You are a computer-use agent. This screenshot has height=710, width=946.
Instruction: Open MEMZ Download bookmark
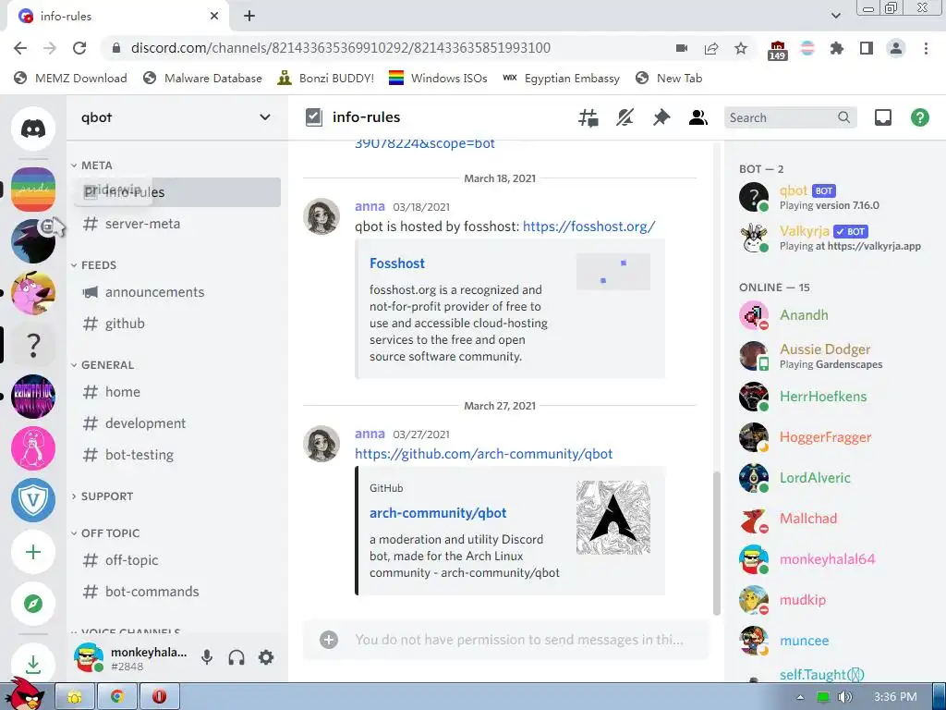[x=70, y=78]
